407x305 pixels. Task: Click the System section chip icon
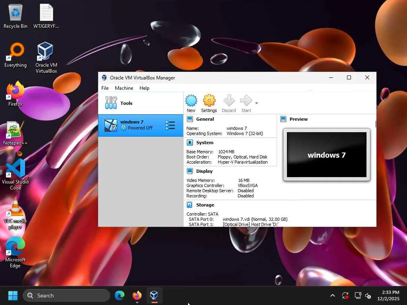click(190, 143)
